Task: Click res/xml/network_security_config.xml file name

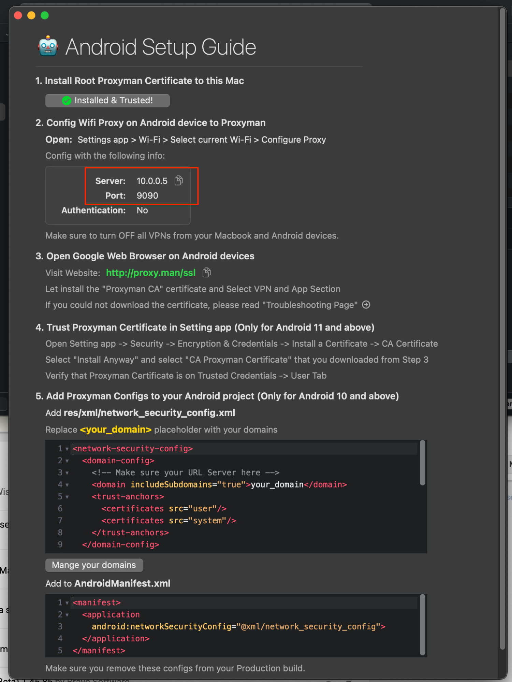Action: point(149,413)
